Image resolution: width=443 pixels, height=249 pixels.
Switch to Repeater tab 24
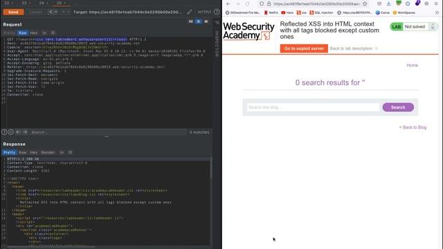(42, 3)
